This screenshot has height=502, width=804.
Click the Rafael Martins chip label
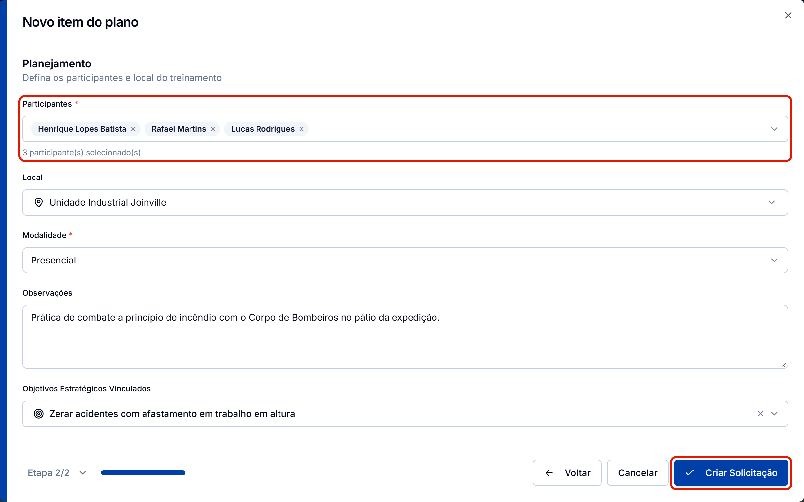179,129
